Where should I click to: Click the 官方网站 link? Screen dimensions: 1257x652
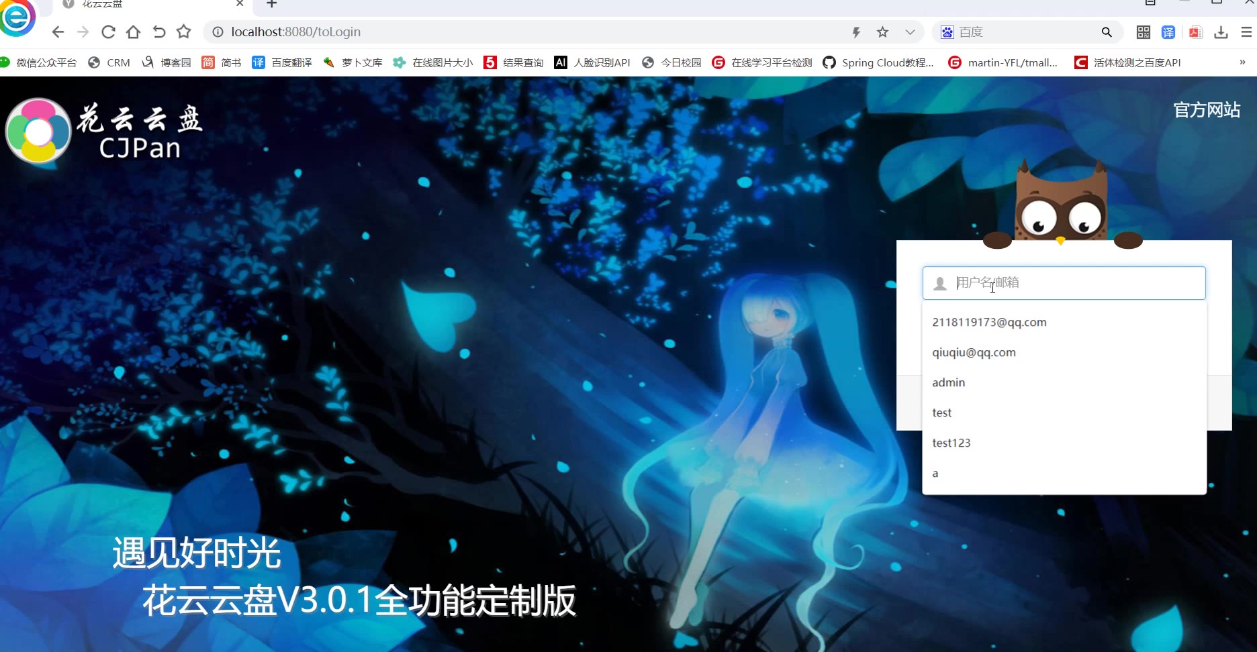click(x=1207, y=110)
